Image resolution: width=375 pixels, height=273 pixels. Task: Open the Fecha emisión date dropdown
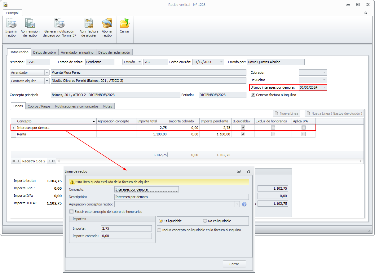[x=221, y=62]
